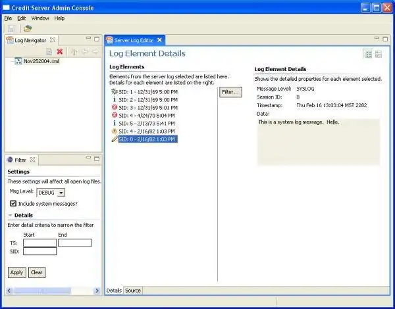Click the second layout icon beside Log Element Details heading
Viewport: 395px width, 309px height.
pos(379,54)
